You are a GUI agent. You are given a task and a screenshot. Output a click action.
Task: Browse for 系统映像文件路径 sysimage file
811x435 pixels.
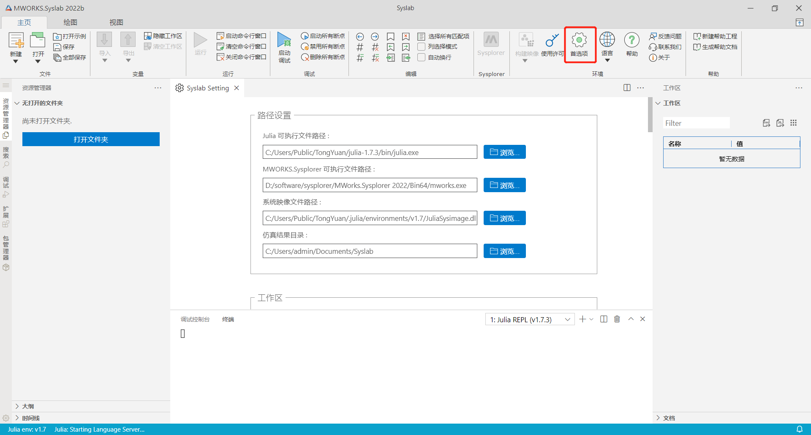pyautogui.click(x=504, y=218)
